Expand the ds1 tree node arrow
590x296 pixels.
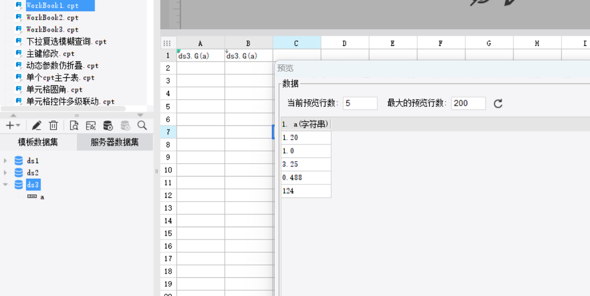(5, 161)
